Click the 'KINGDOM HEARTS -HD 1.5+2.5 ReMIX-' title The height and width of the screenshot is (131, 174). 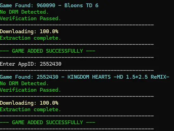click(118, 77)
